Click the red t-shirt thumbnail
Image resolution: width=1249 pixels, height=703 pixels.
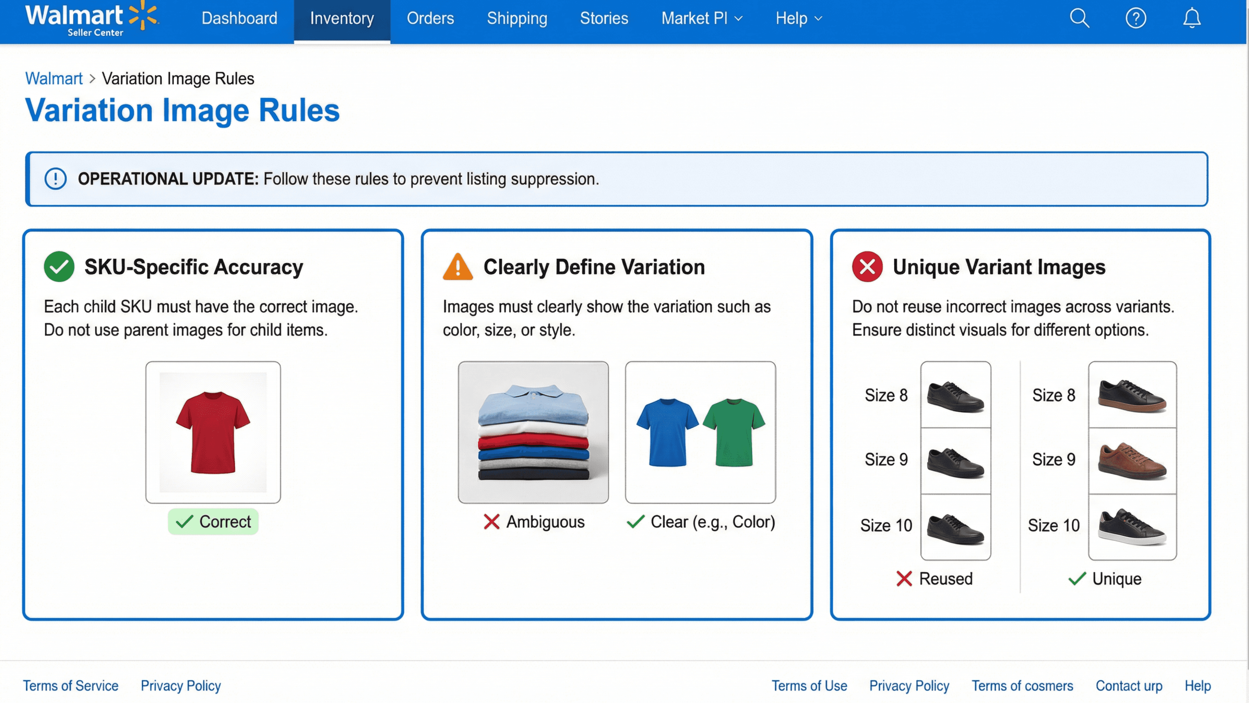point(213,432)
